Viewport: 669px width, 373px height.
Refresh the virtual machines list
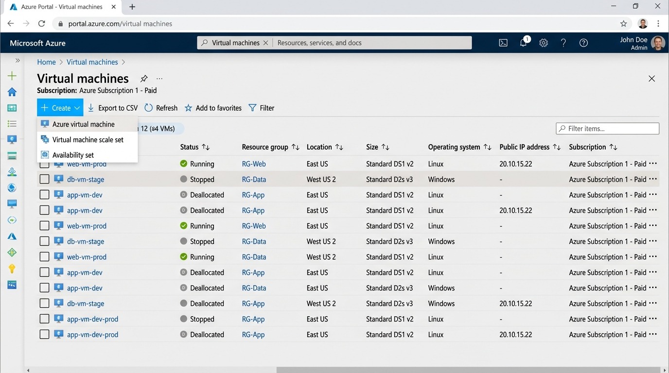tap(161, 108)
